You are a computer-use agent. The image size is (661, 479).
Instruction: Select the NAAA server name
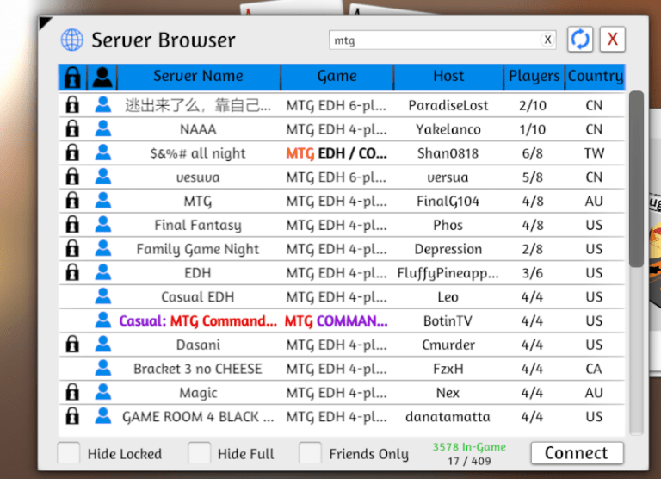coord(198,129)
